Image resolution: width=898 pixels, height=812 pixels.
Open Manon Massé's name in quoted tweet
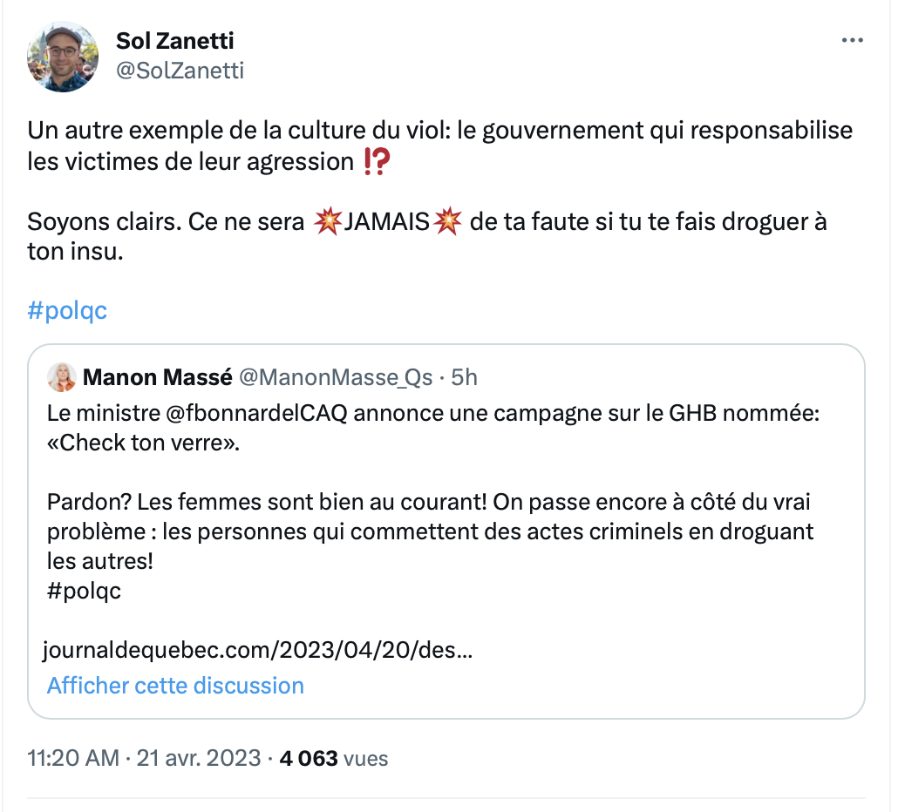coord(158,377)
